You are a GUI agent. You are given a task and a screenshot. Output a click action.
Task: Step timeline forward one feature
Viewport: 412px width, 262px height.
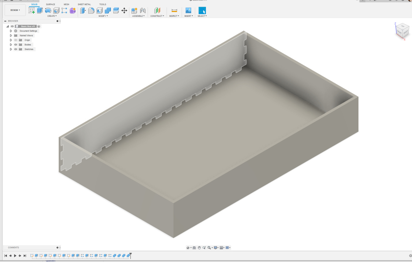(x=20, y=255)
